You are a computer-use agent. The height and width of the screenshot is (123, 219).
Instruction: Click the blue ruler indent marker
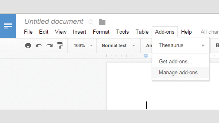[146, 56]
